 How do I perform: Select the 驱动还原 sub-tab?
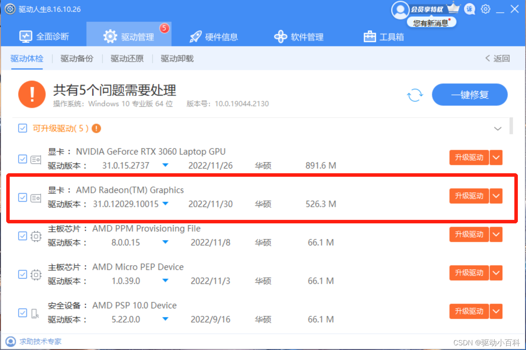[x=127, y=59]
